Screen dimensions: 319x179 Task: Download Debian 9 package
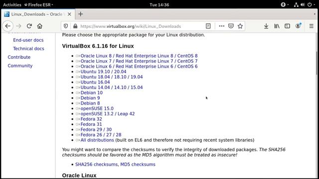coord(90,98)
